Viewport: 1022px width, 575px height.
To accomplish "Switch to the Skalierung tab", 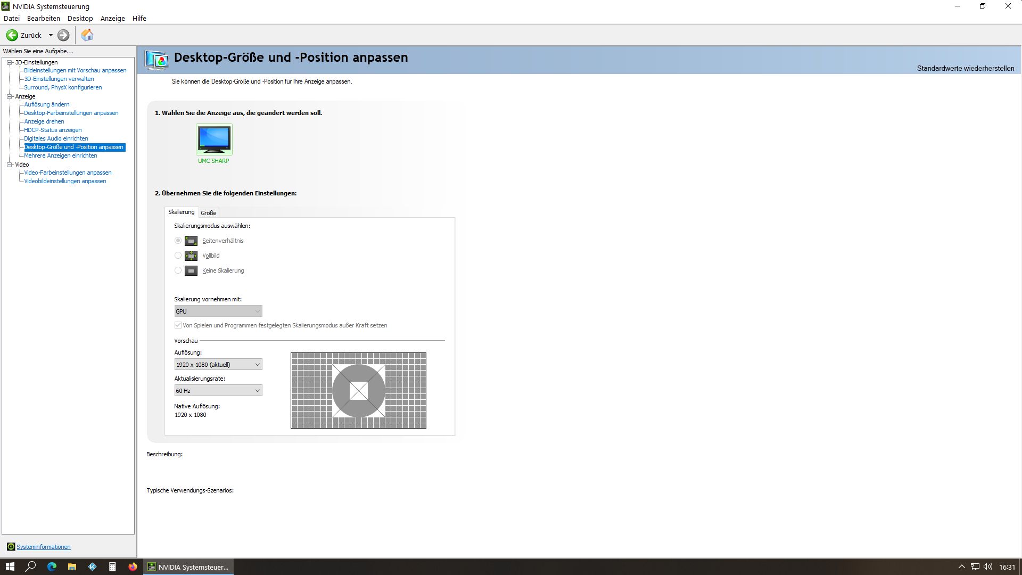I will click(182, 212).
